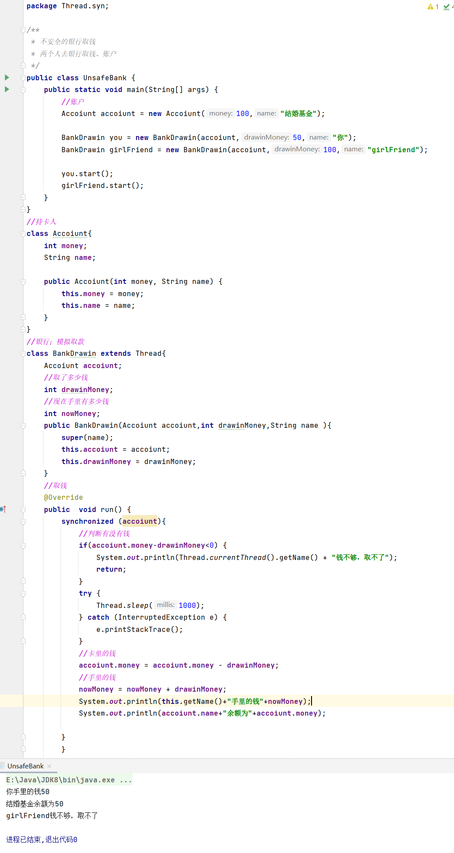The height and width of the screenshot is (853, 454).
Task: Open the warnings indicator showing 1
Action: 433,7
